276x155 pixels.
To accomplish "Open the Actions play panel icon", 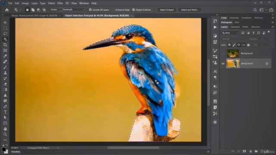I will pos(215,27).
